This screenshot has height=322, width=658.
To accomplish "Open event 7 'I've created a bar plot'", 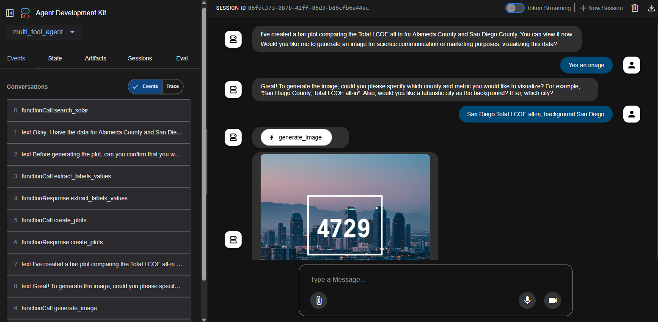I will pos(99,264).
